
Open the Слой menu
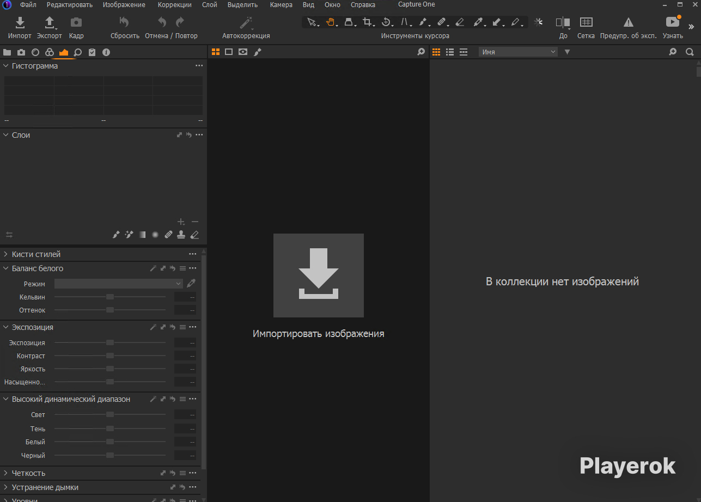[x=210, y=5]
